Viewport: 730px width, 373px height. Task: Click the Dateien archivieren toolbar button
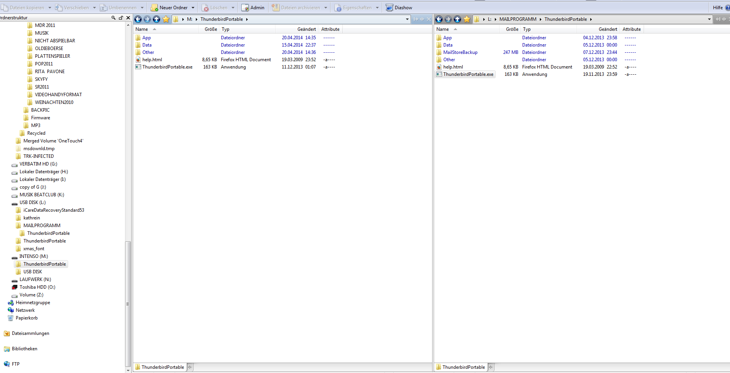tap(296, 8)
